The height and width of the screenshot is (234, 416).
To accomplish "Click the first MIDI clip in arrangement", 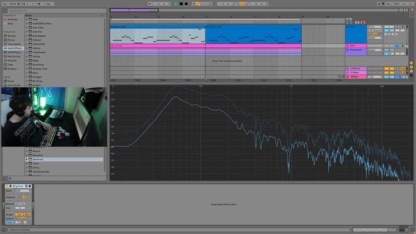I will [157, 34].
